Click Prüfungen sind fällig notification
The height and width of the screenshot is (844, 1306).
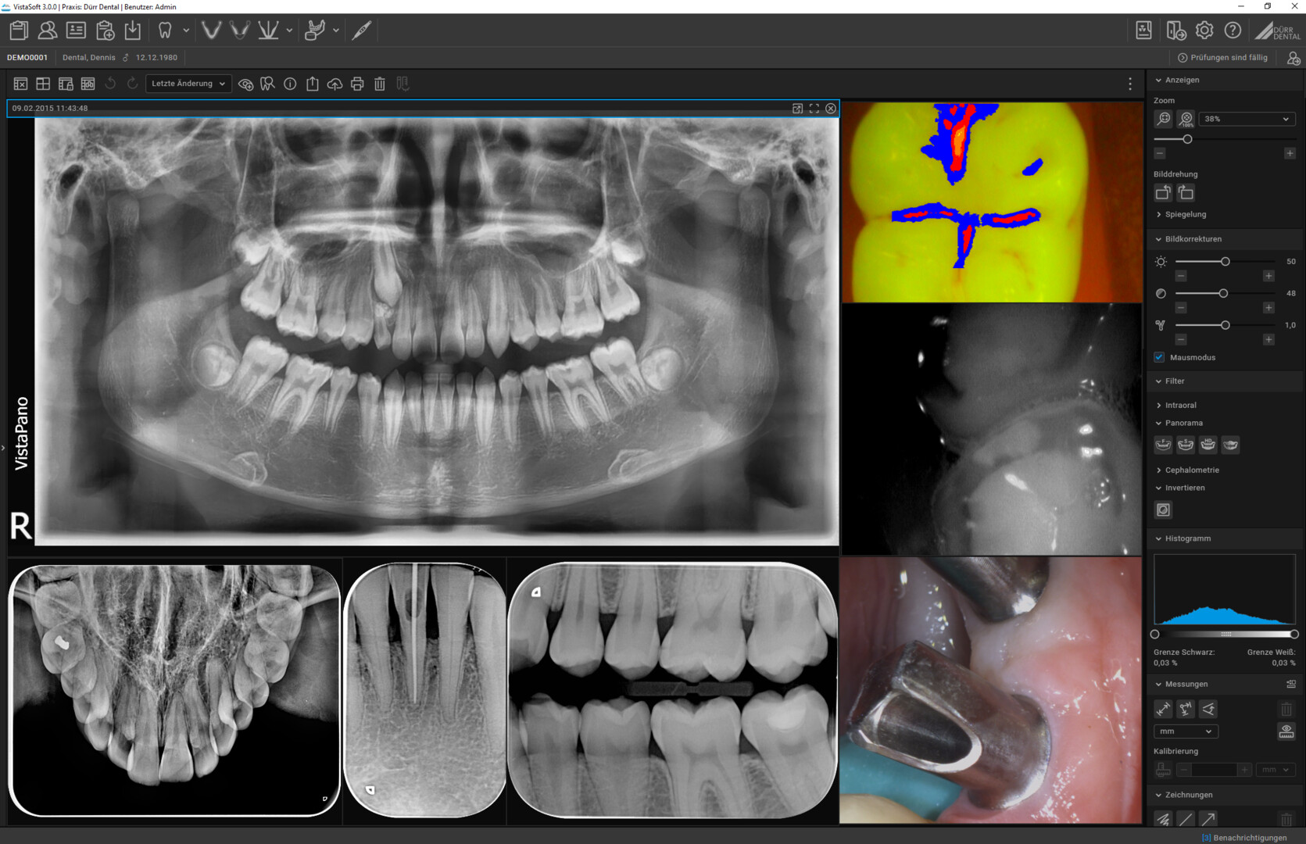pyautogui.click(x=1223, y=57)
